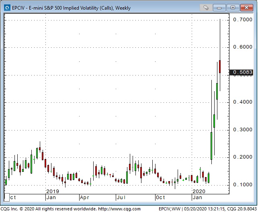258x212 pixels.
Task: Click the timestamp 03/20/2020 13:21:15 in status line
Action: pos(204,209)
